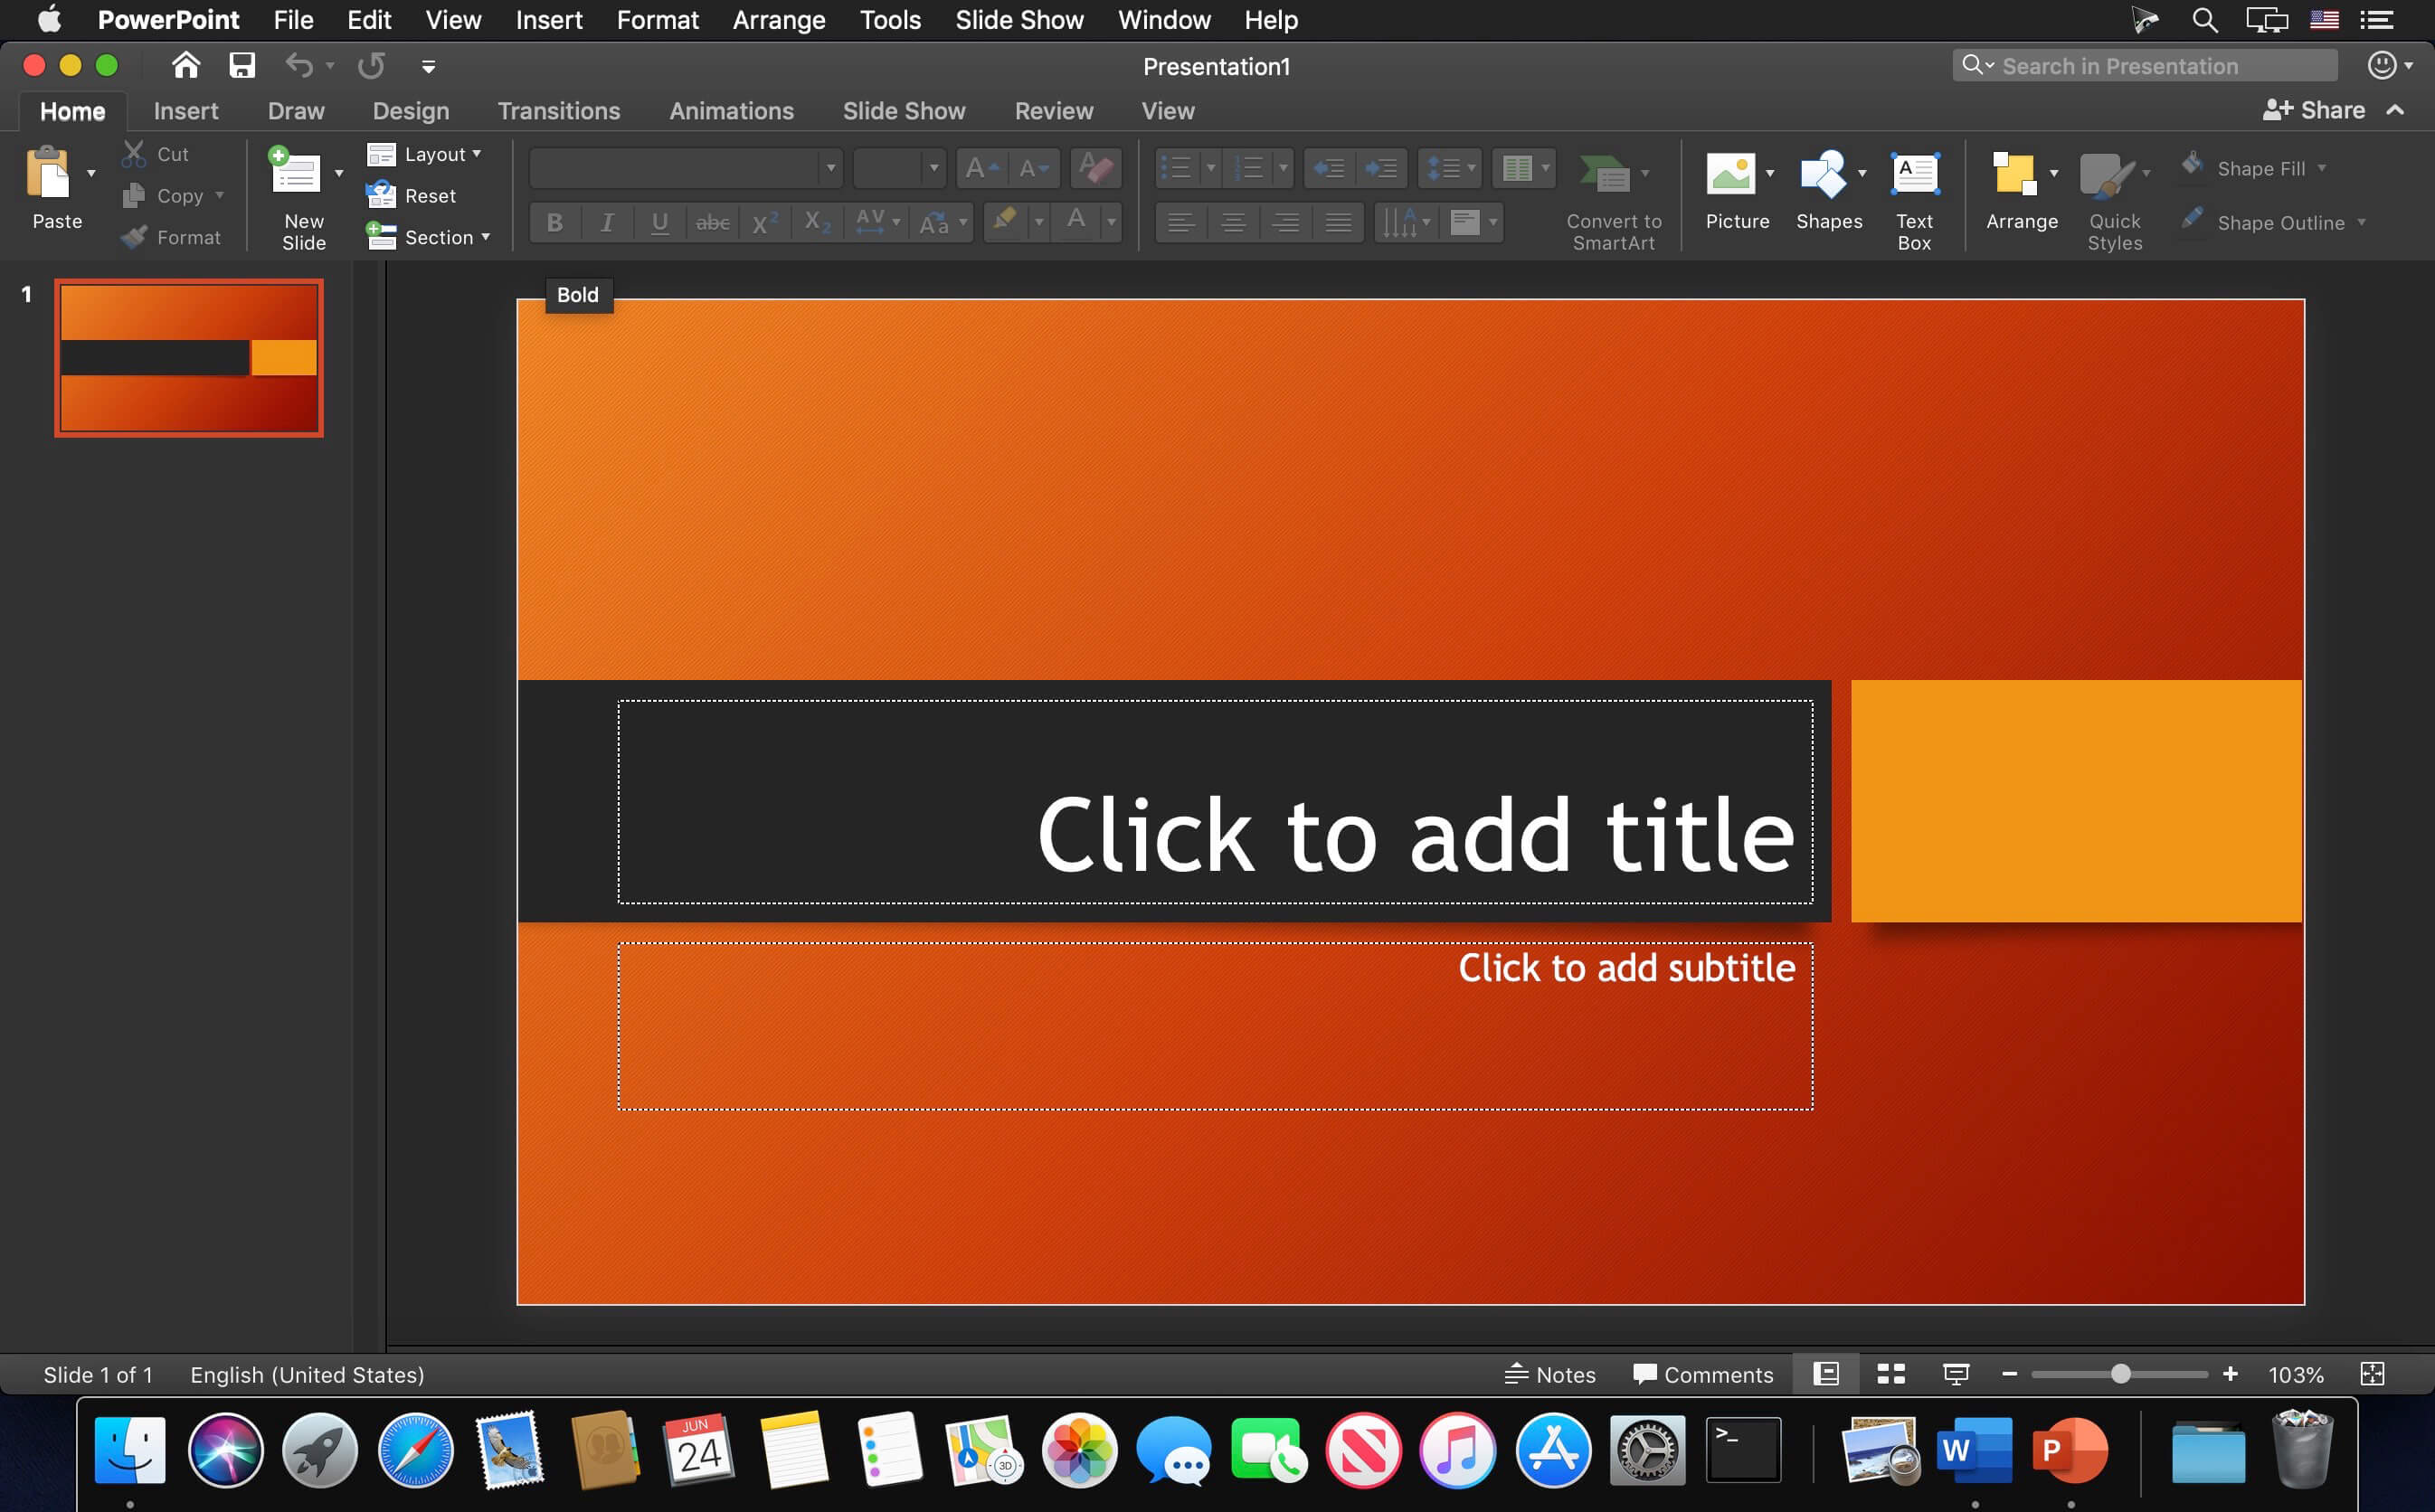Select the Underline formatting icon
Screen dimensions: 2435x1512
click(x=658, y=222)
